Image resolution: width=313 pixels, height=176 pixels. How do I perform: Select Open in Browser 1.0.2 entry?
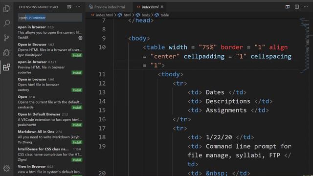(x=50, y=50)
